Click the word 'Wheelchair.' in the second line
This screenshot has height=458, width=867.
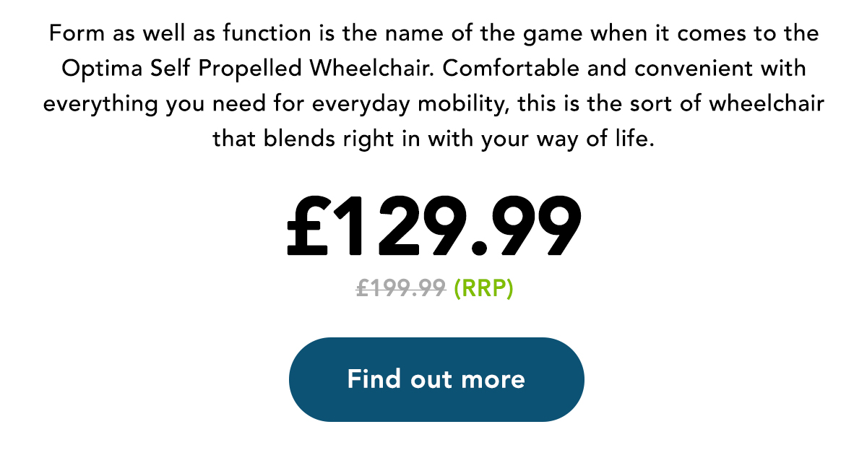(372, 69)
